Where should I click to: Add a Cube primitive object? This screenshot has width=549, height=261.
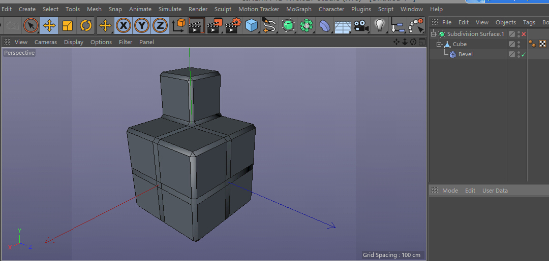[251, 25]
